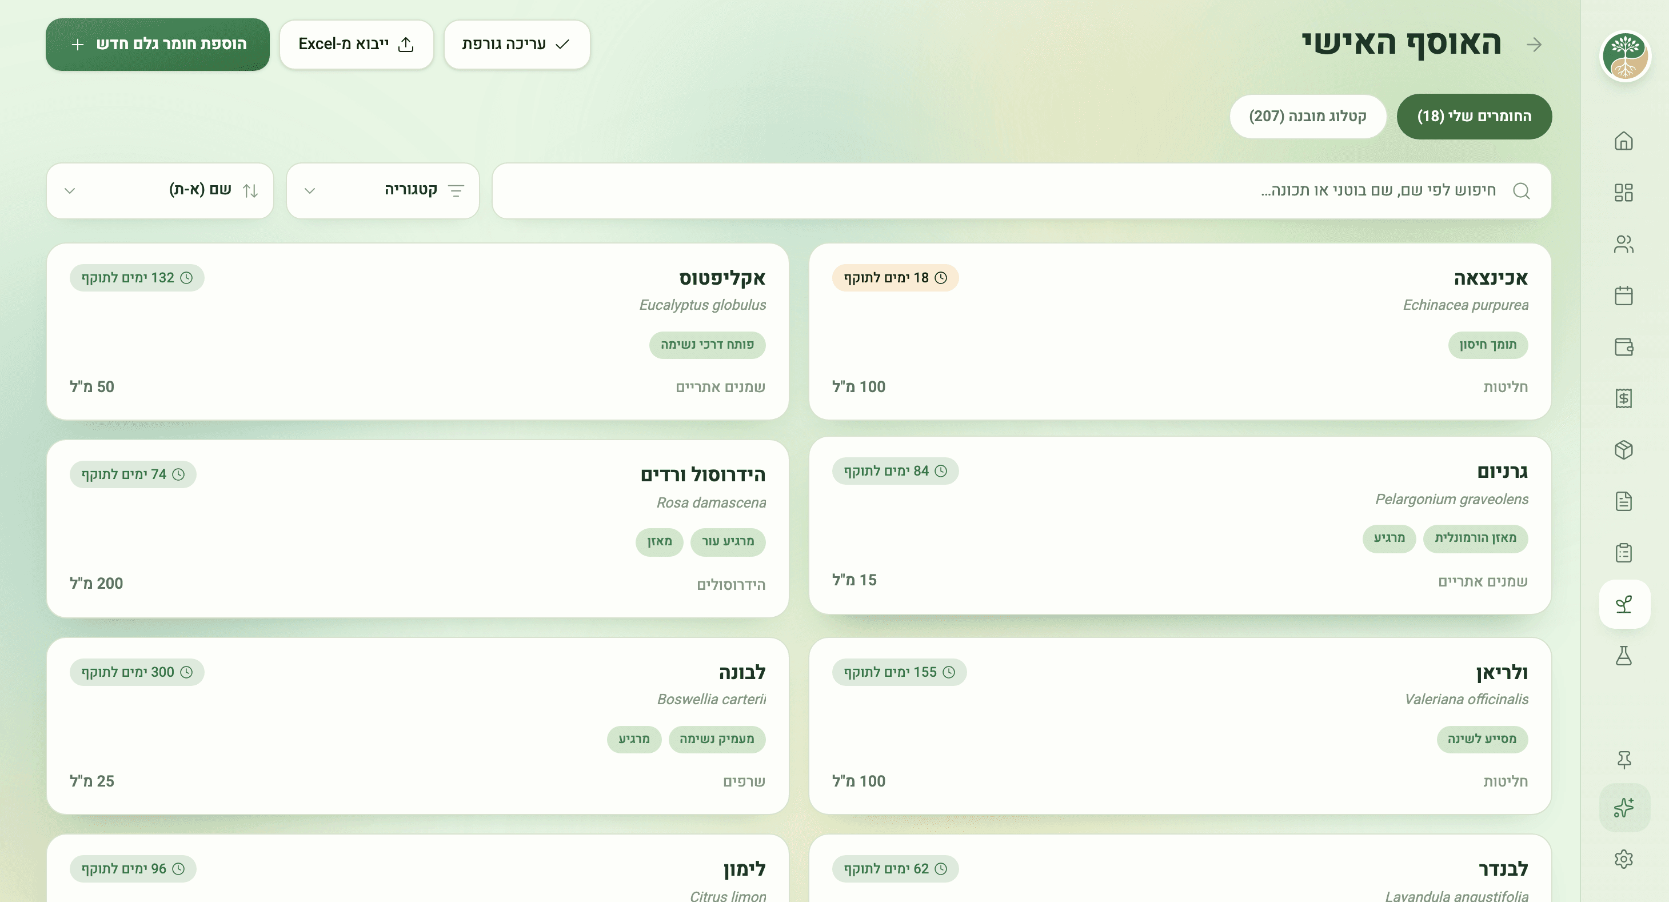Image resolution: width=1669 pixels, height=902 pixels.
Task: Click the עריכה גורפת bulk edit button
Action: click(x=516, y=44)
